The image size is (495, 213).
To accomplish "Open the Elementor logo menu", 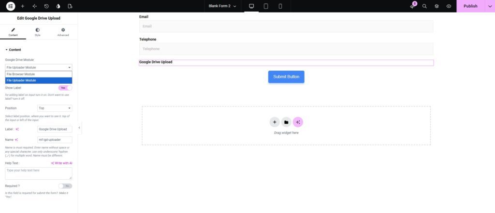I will (x=11, y=6).
